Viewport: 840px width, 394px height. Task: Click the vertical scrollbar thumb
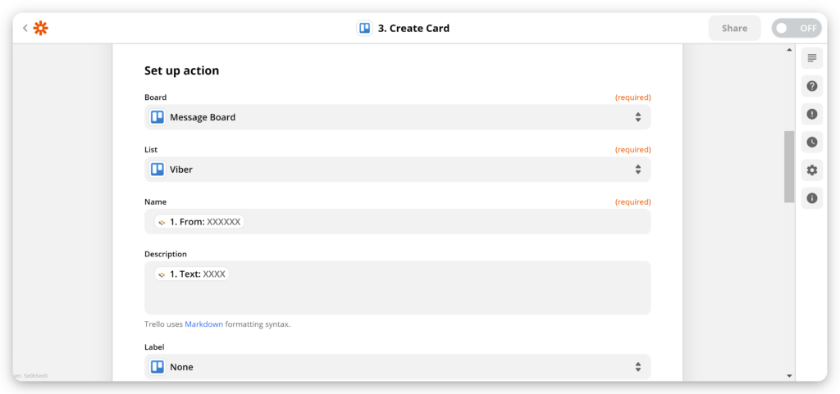click(x=789, y=166)
